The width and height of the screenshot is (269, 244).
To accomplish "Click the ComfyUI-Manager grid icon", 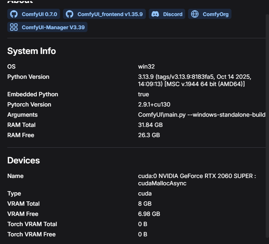I will pyautogui.click(x=14, y=27).
